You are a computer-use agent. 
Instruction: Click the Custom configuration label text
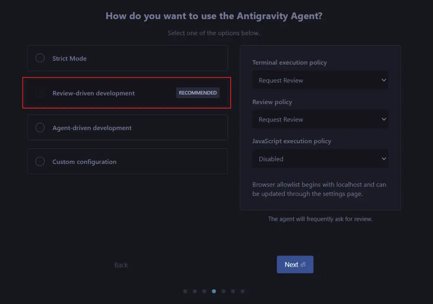(x=84, y=162)
